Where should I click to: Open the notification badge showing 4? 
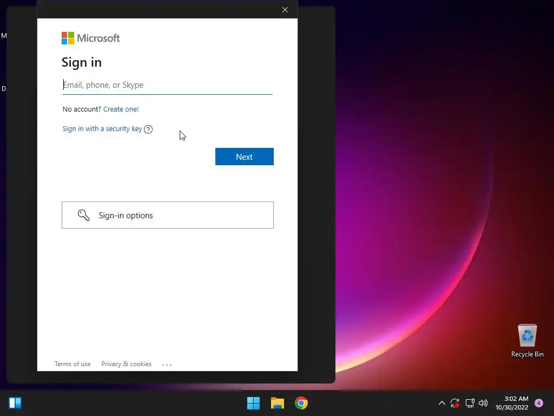(x=539, y=403)
